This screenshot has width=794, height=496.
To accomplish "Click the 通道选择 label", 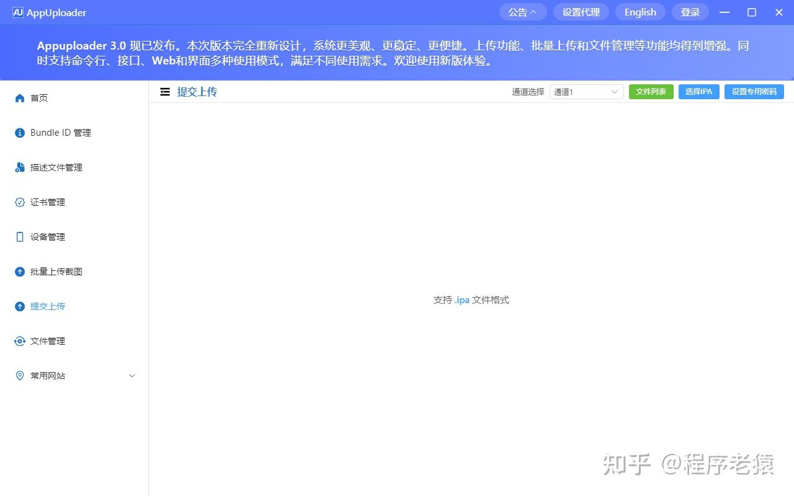I will (528, 92).
